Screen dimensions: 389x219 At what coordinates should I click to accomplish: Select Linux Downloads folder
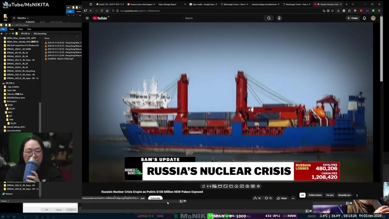14,130
